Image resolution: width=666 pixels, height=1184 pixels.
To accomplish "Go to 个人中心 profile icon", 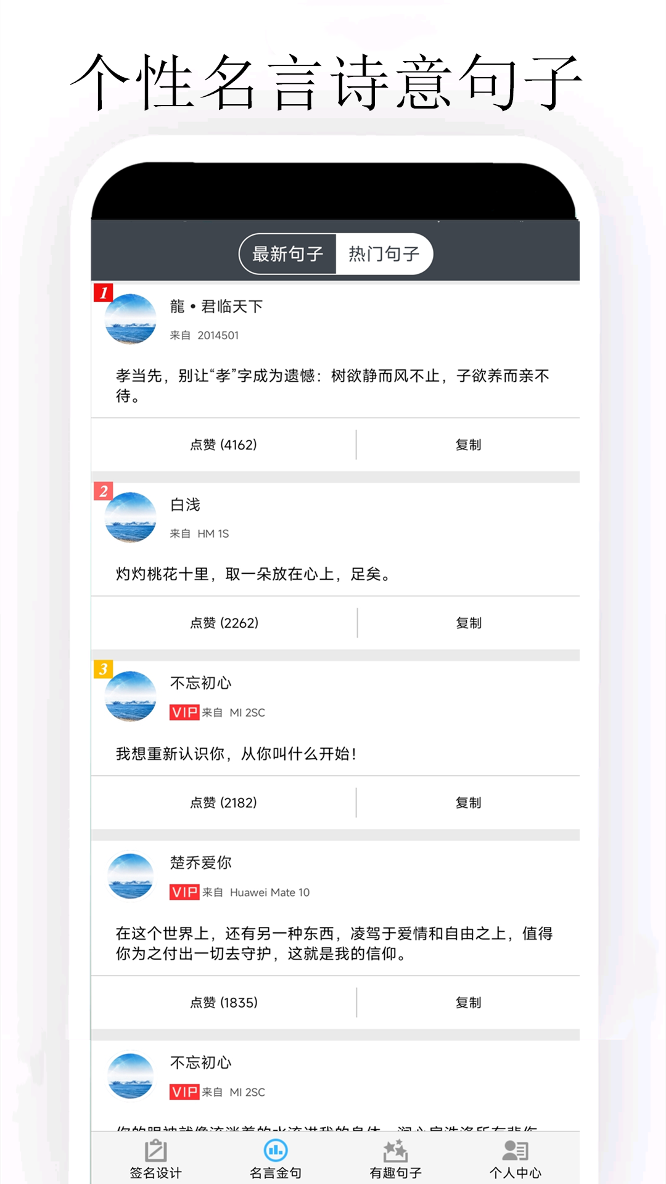I will click(516, 1151).
